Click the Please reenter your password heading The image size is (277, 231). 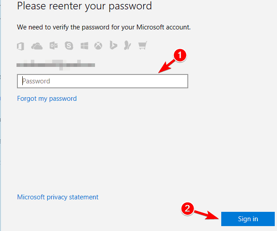84,6
